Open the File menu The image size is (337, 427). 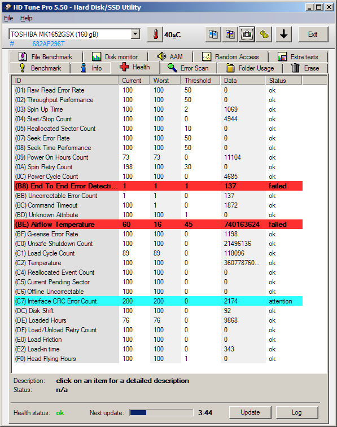pos(8,18)
